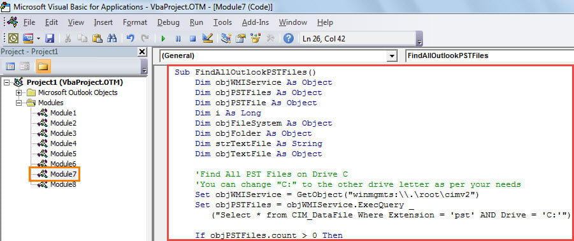Close the Project - Project1 pane
Viewport: 574px width, 241px height.
point(142,52)
